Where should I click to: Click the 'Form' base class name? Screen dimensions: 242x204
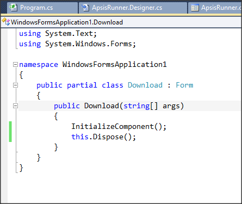click(x=184, y=85)
